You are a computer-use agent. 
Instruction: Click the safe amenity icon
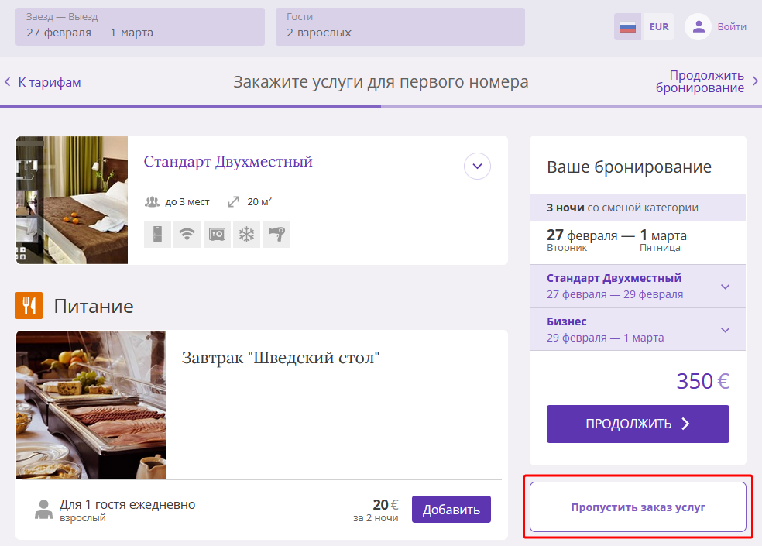(217, 235)
